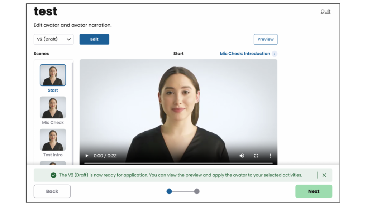
Task: Open the V2 (Draft) version dropdown
Action: point(54,39)
